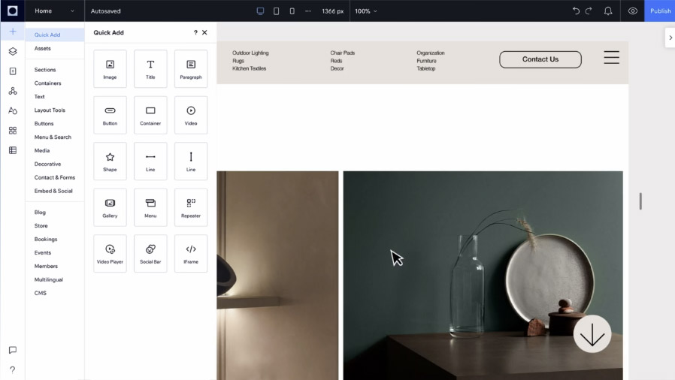Click the Redo arrow
The image size is (675, 380).
click(x=589, y=11)
